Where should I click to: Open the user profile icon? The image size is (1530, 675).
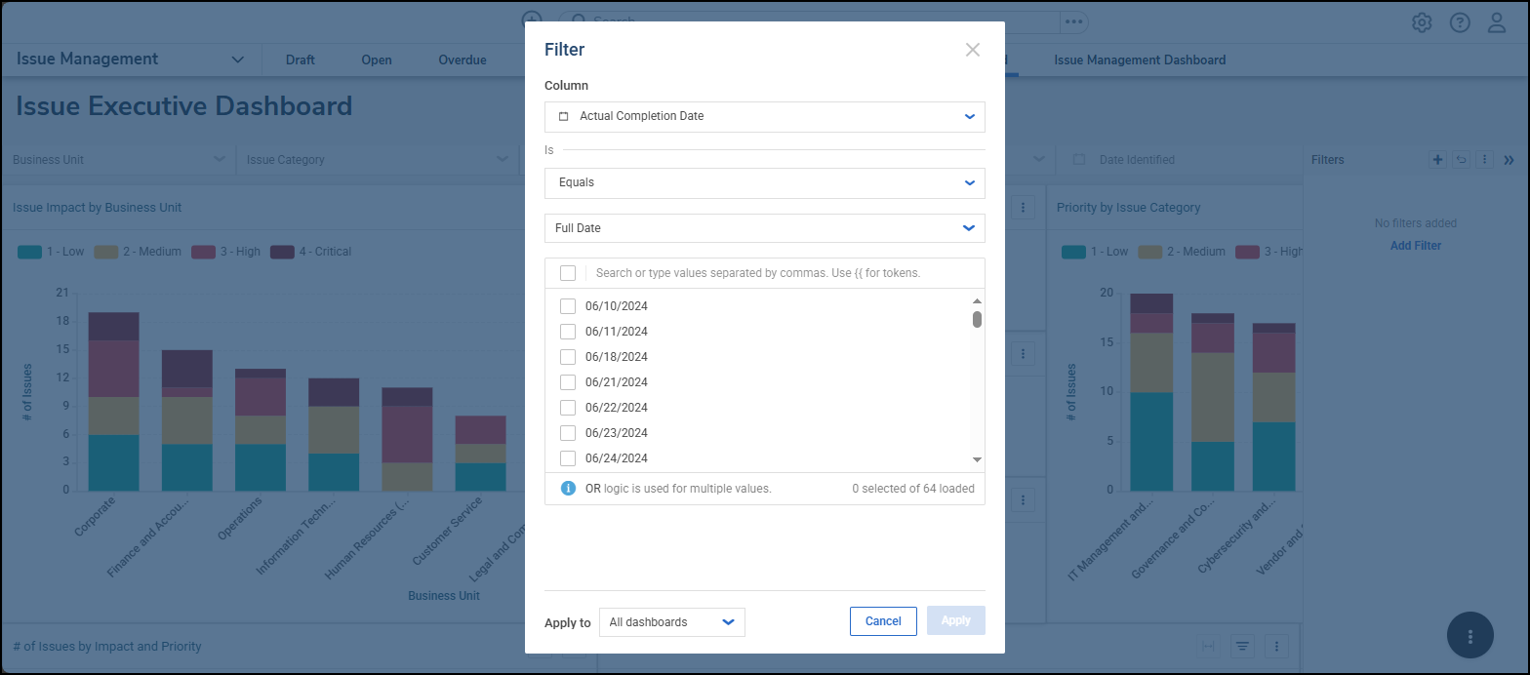point(1497,22)
